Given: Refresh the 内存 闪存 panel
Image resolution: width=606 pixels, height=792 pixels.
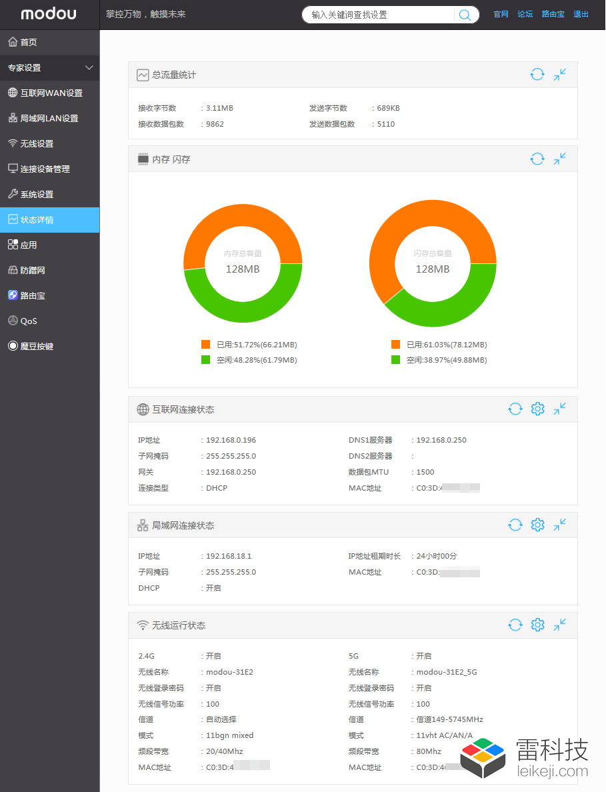Looking at the screenshot, I should coord(537,159).
